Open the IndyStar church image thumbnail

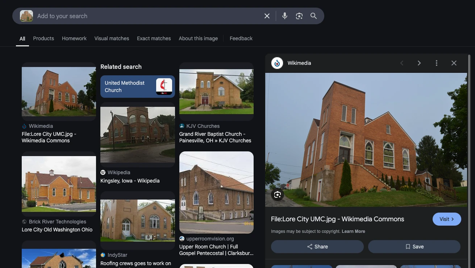coord(138,220)
